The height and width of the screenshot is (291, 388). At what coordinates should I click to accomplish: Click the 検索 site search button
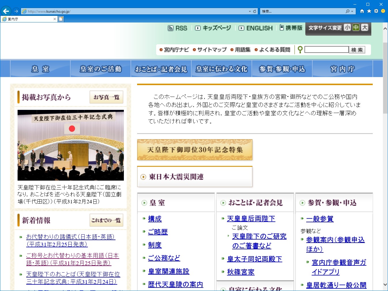coord(357,50)
